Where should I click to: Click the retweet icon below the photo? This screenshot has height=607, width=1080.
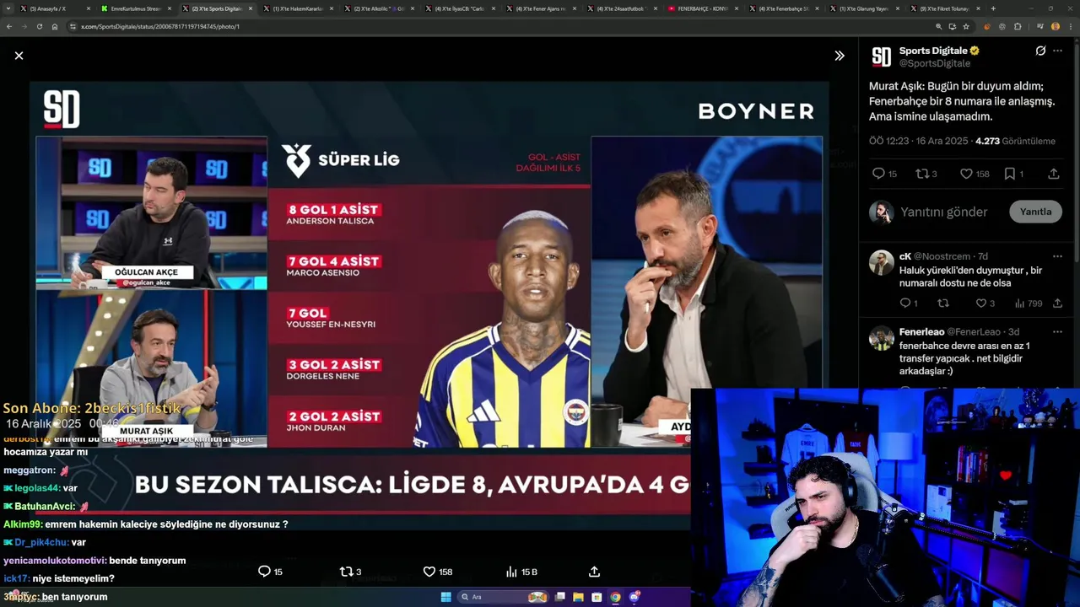pyautogui.click(x=349, y=572)
